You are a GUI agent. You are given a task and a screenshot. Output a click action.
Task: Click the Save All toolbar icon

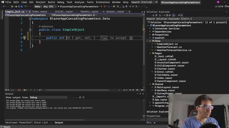coord(21,6)
